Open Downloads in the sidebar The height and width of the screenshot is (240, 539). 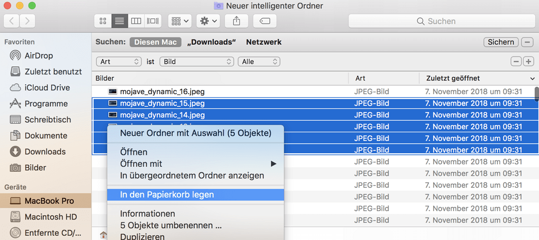37,152
